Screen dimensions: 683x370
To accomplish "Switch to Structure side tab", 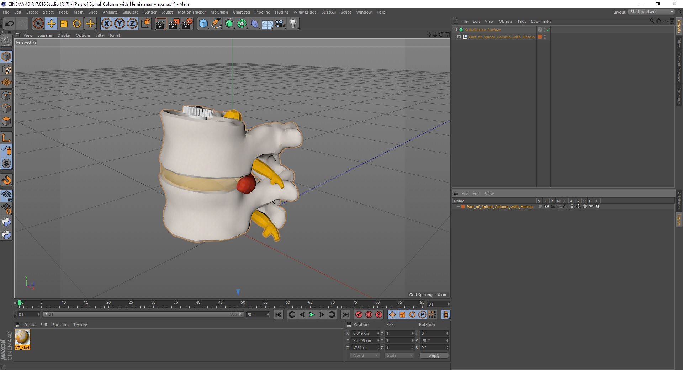I will [x=679, y=95].
